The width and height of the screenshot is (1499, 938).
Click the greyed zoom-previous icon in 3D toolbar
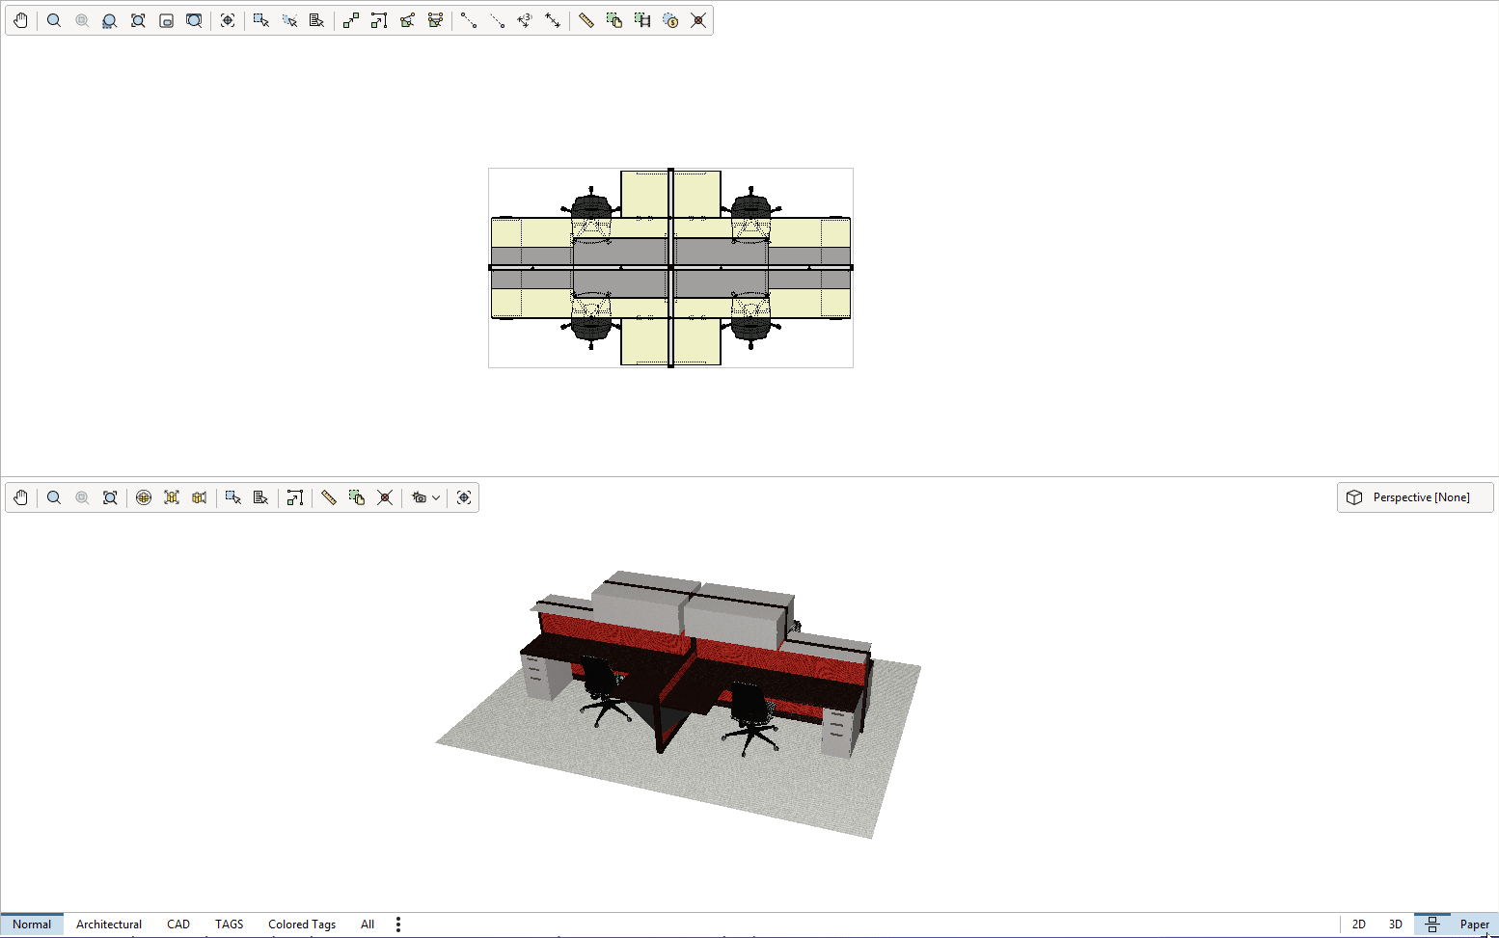coord(82,497)
